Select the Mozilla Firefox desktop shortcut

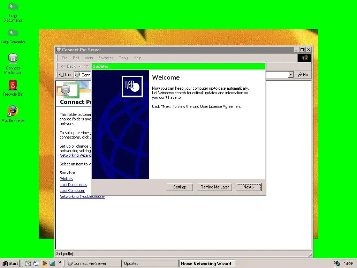13,114
